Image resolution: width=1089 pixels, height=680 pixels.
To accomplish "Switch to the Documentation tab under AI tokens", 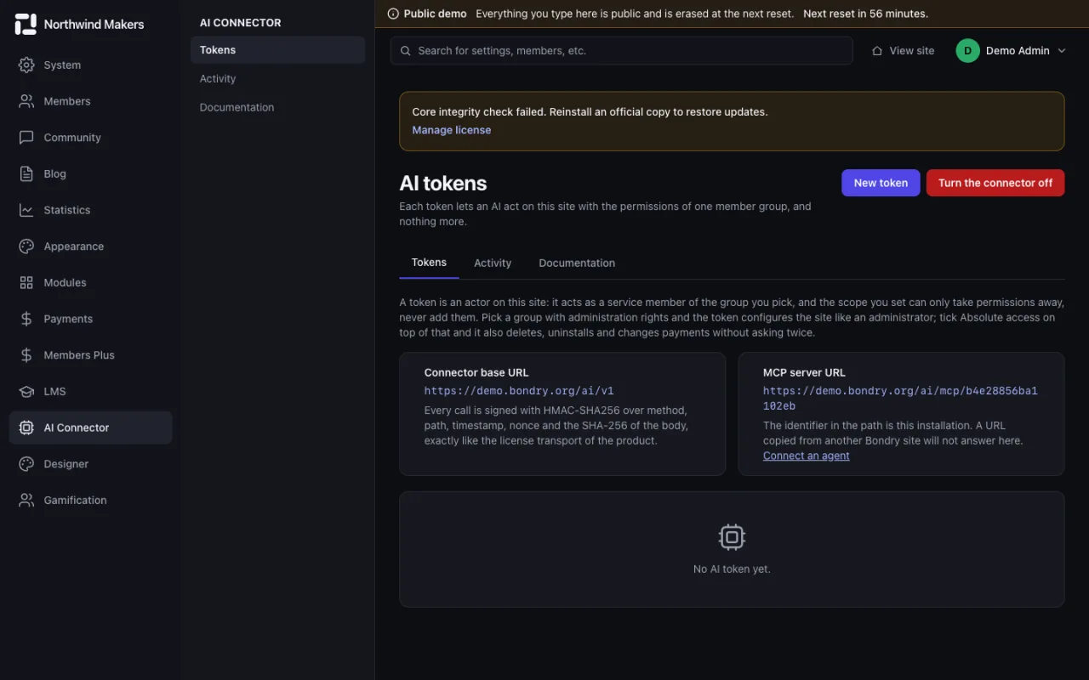I will coord(577,263).
